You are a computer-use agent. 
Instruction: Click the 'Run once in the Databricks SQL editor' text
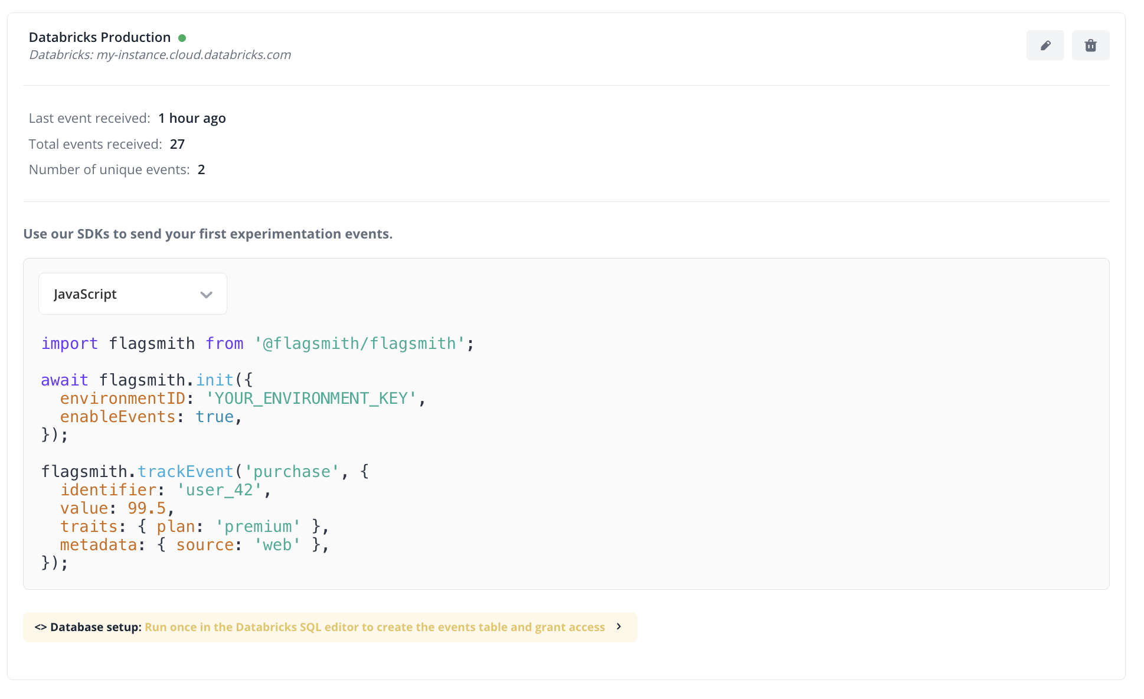pyautogui.click(x=375, y=627)
